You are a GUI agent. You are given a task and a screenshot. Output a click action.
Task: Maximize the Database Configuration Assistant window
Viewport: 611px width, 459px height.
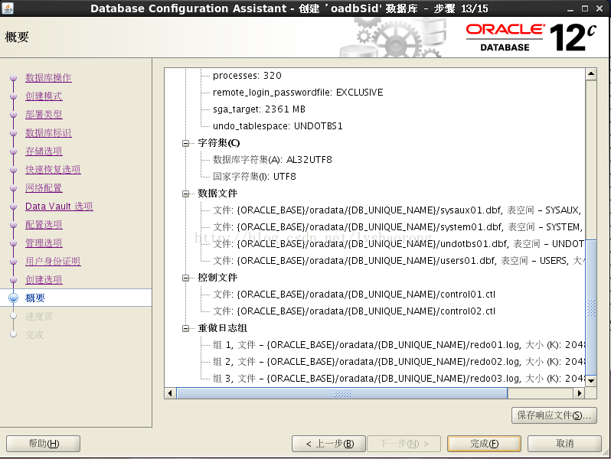coord(585,8)
